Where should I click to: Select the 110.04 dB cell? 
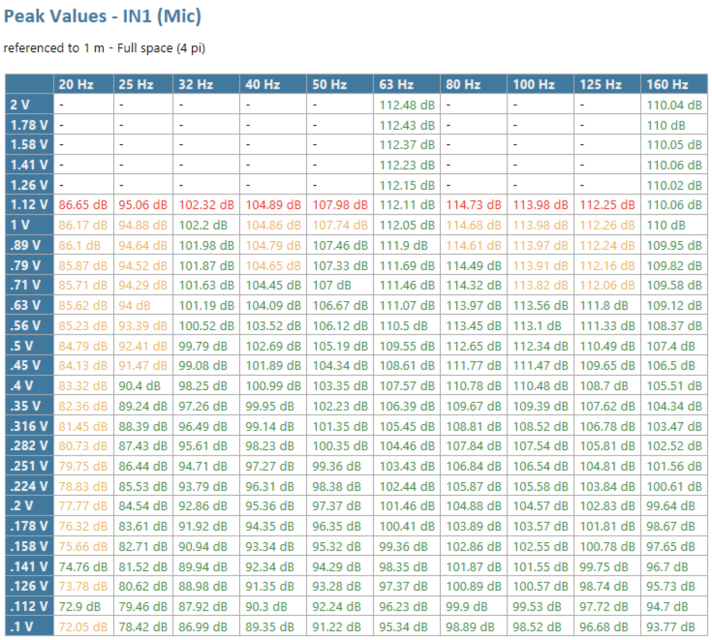pos(674,105)
